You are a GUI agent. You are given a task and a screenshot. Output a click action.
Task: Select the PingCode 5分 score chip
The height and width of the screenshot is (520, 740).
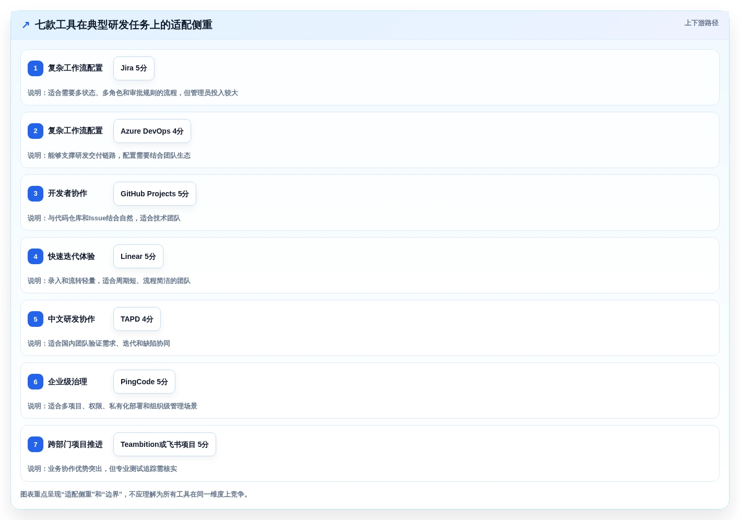[x=144, y=382]
